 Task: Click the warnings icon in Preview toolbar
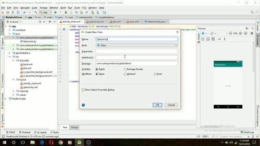click(252, 33)
